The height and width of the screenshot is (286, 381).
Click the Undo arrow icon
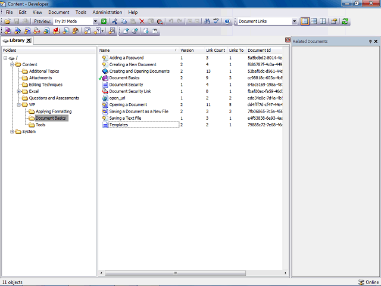click(x=171, y=21)
